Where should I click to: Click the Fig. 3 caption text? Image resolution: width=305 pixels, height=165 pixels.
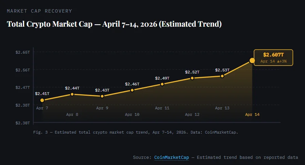point(136,132)
